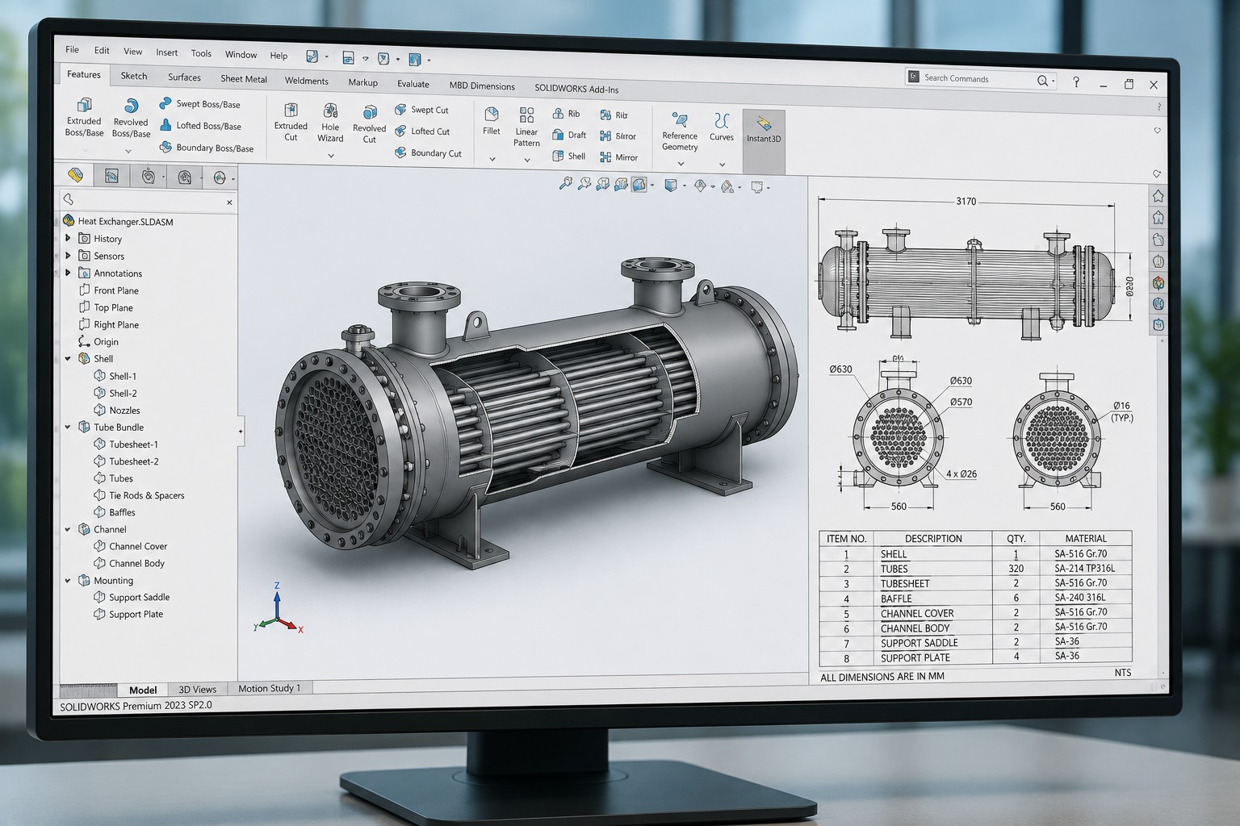The width and height of the screenshot is (1240, 826).
Task: Open the Search Commands magnifier dropdown
Action: coord(1046,81)
